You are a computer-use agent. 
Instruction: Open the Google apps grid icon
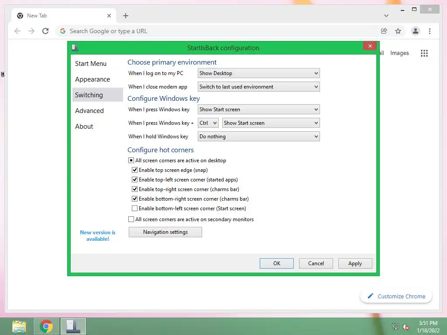click(424, 53)
